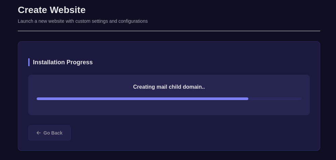Click the "Go Back" text label

click(x=53, y=133)
